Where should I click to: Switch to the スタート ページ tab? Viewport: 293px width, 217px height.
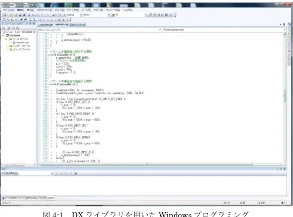[x=77, y=25]
